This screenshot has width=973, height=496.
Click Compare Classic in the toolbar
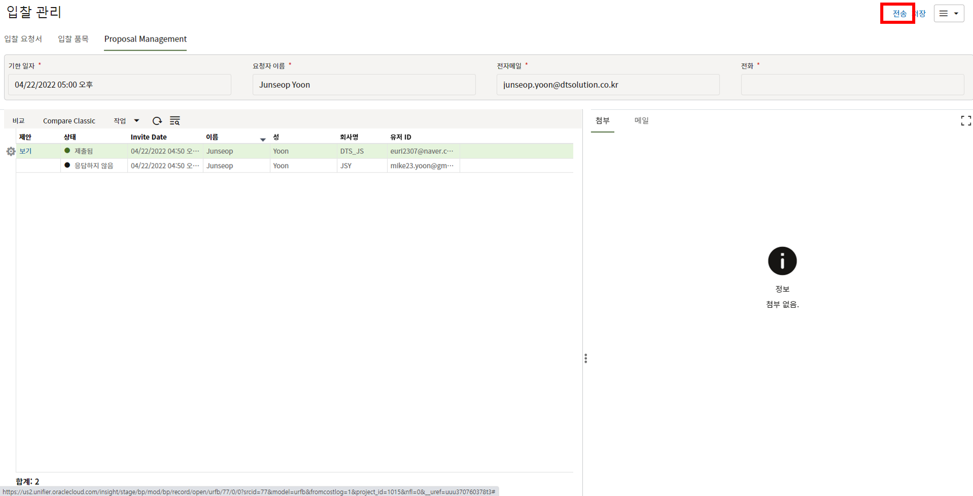(x=69, y=121)
